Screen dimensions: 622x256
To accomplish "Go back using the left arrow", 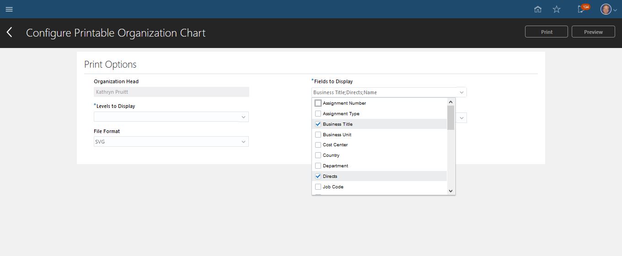I will (10, 32).
